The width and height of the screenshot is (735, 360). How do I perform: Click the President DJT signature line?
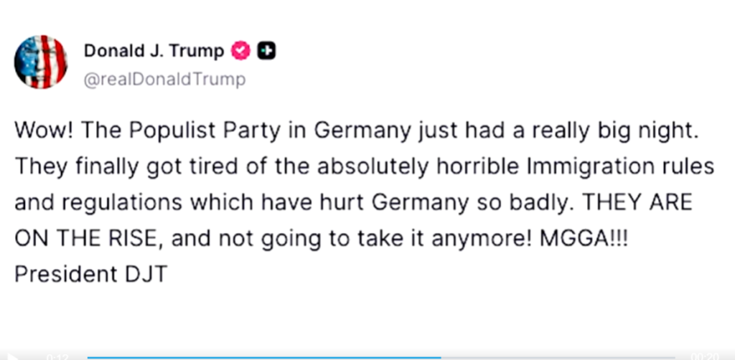91,275
